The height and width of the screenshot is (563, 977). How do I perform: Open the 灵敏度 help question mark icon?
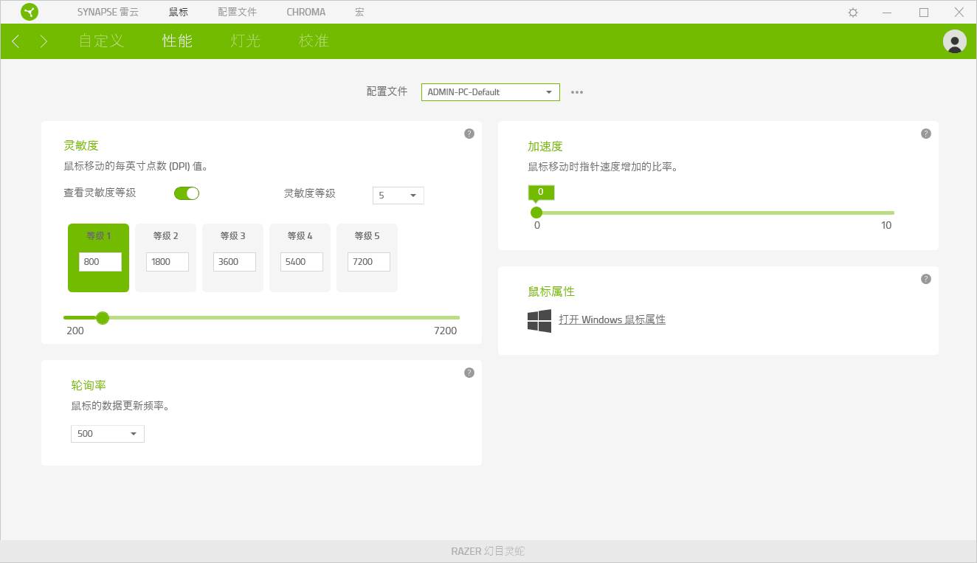469,134
